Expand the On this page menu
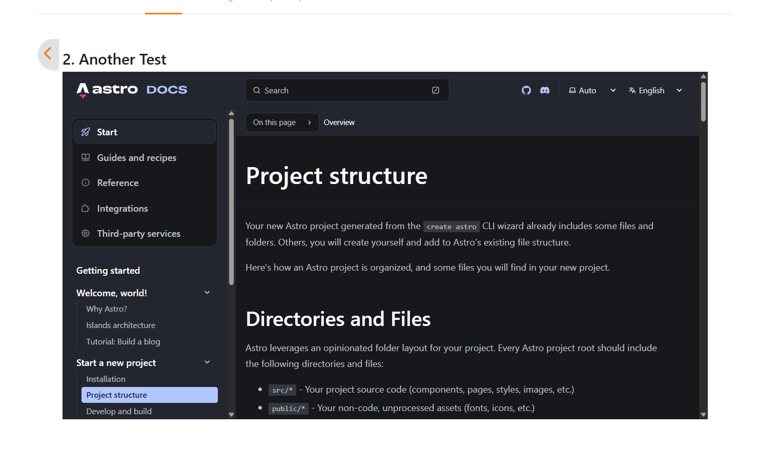 [x=282, y=123]
